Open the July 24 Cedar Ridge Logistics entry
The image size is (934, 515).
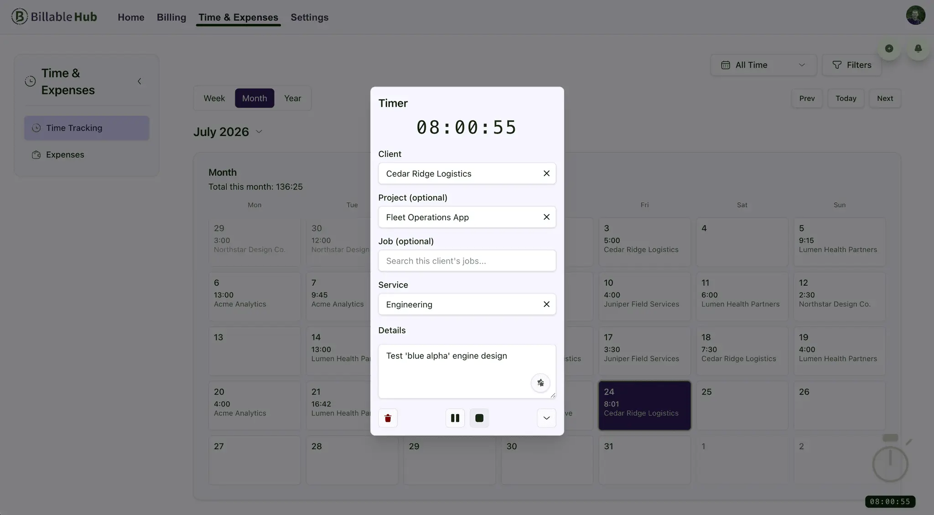coord(644,406)
